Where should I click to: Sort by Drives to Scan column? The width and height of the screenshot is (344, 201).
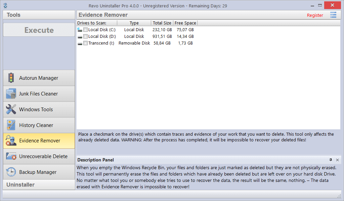[97, 23]
